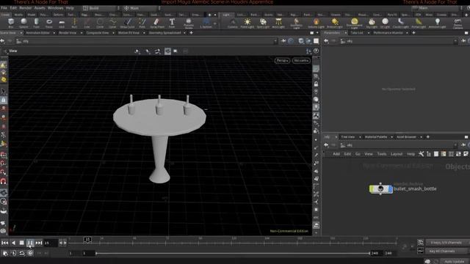The height and width of the screenshot is (264, 470).
Task: Select the Torus shelf tool
Action: 49,23
